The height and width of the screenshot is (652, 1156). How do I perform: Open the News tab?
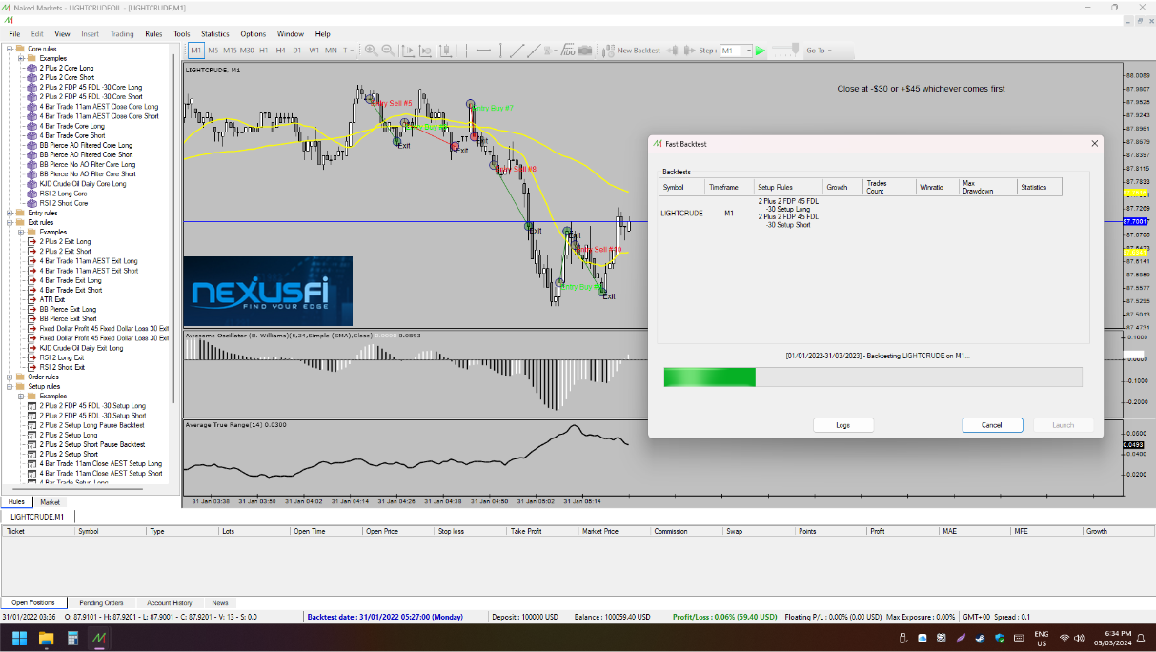[x=220, y=602]
